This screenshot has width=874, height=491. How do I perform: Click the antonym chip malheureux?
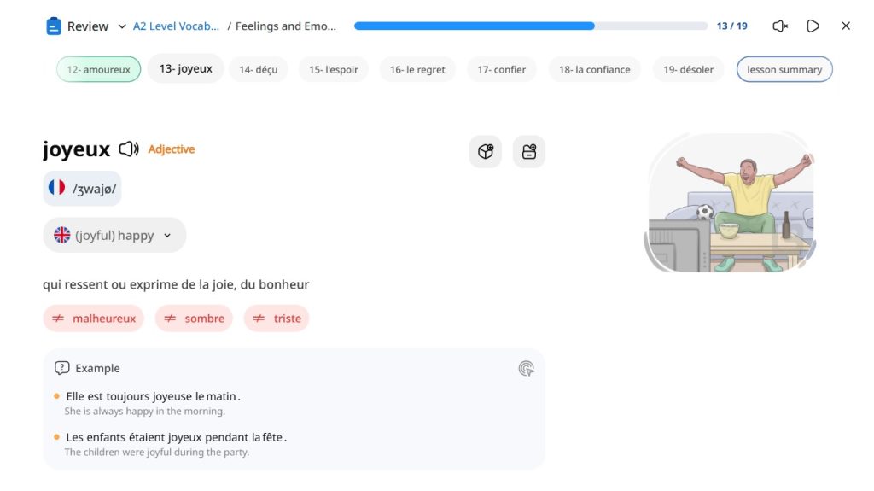[x=94, y=319]
